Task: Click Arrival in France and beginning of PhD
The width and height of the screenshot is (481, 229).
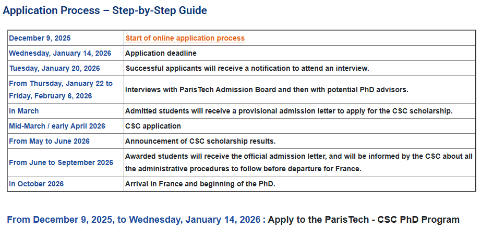Action: (x=200, y=184)
